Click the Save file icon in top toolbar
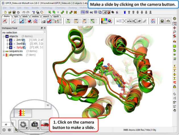Viewport: 179px width, 135px height. point(14,13)
